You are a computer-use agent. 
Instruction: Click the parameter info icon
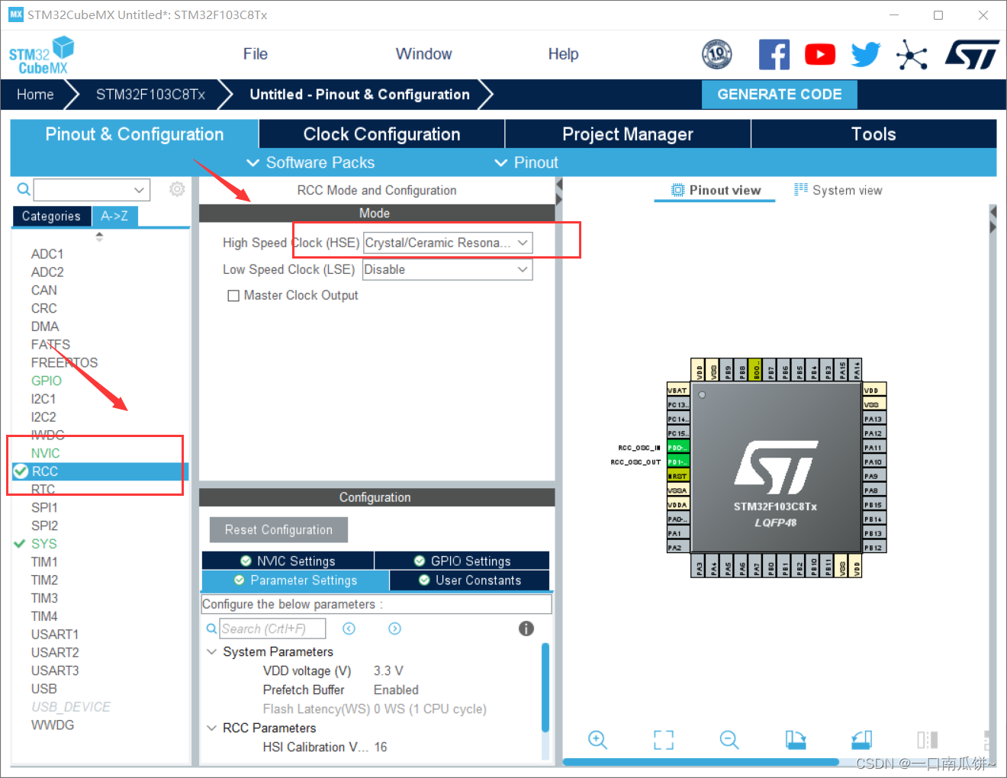coord(526,629)
